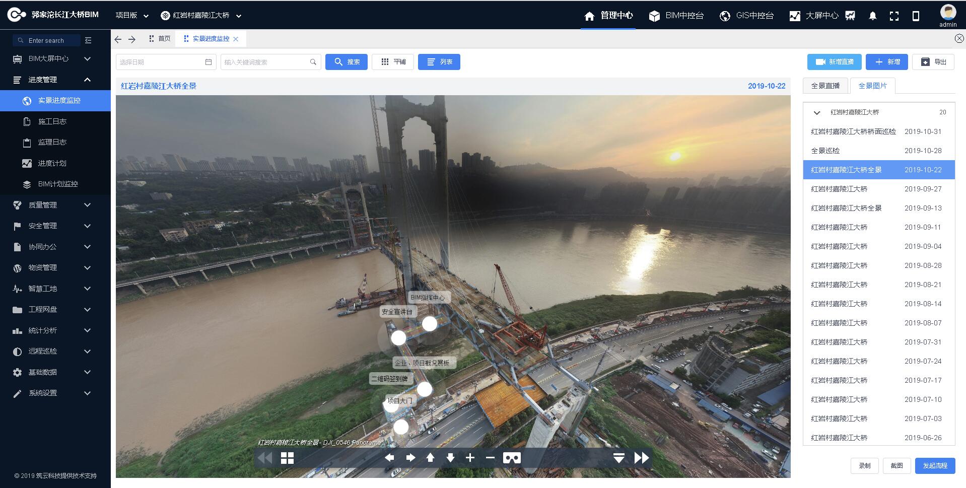Open notifications bell icon

(873, 16)
